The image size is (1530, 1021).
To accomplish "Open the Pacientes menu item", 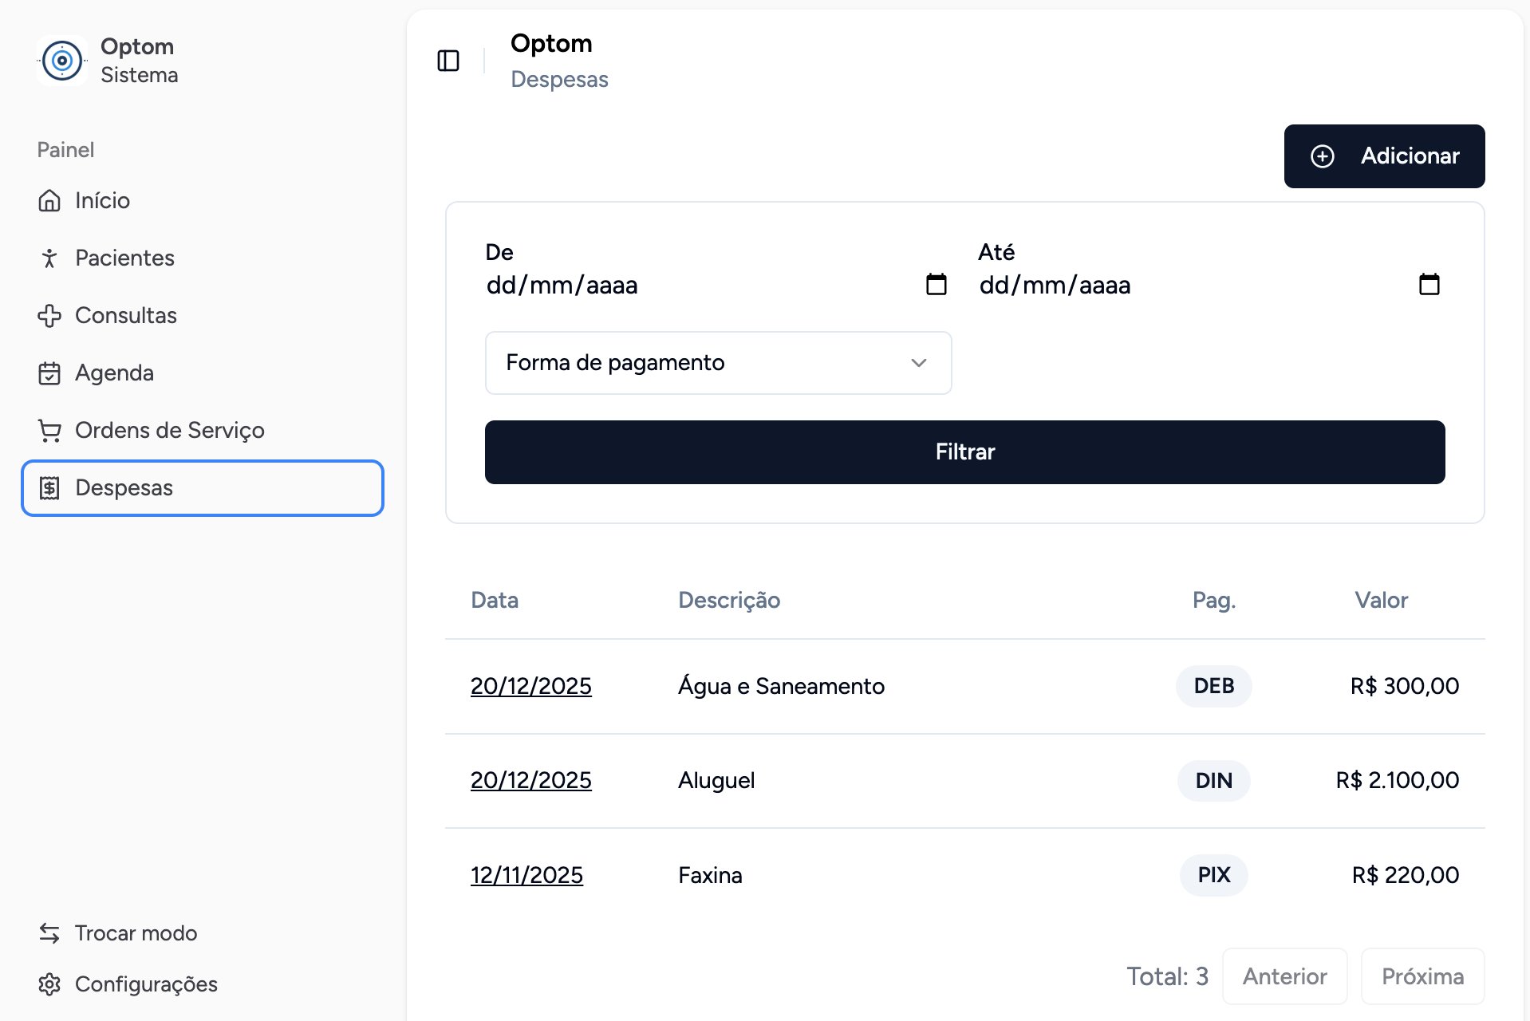I will pos(124,258).
